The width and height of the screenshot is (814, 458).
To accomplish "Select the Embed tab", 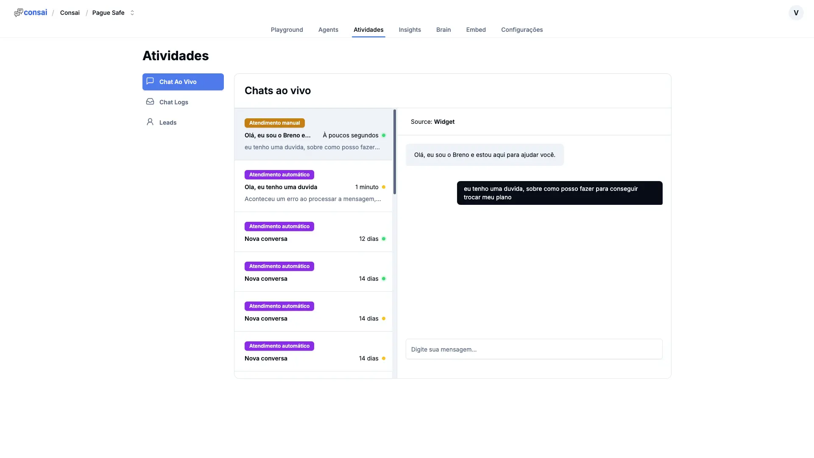I will click(x=476, y=30).
